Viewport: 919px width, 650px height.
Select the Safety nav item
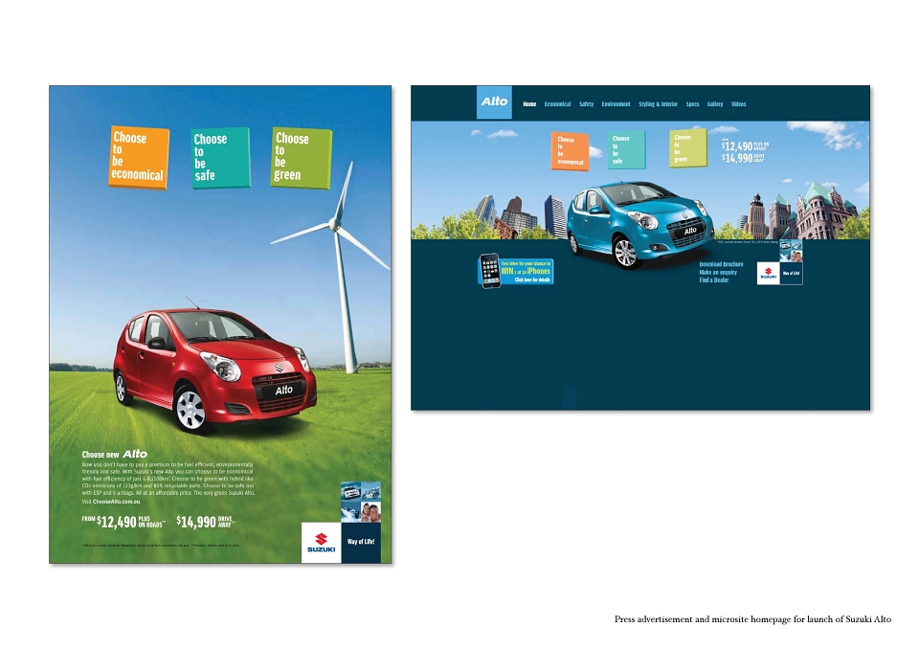tap(586, 104)
